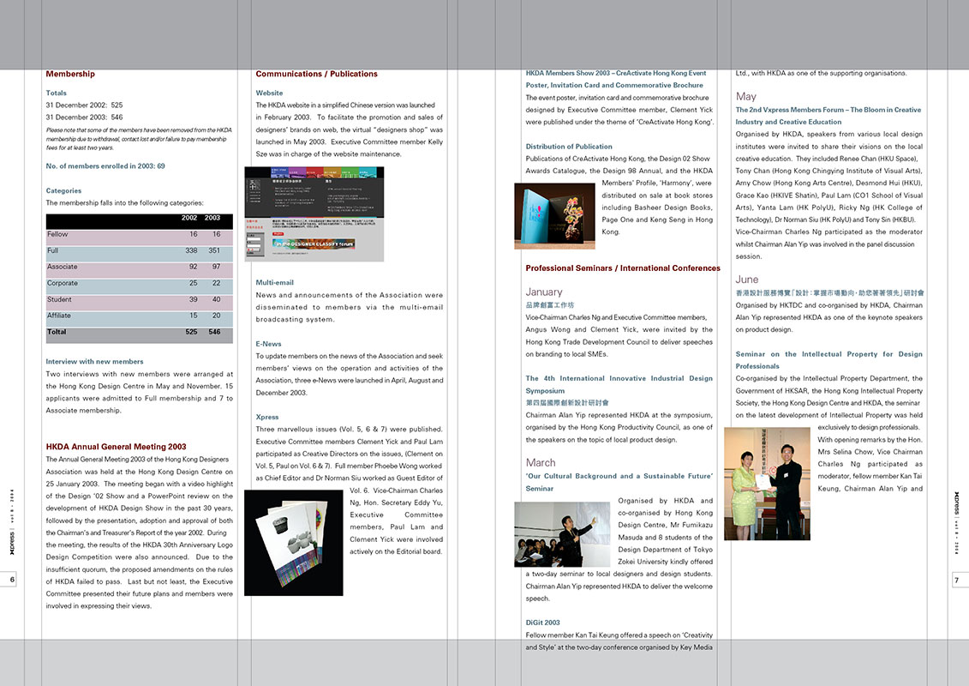This screenshot has height=686, width=969.
Task: Click the value "15" in the Affiliate row
Action: pos(194,316)
